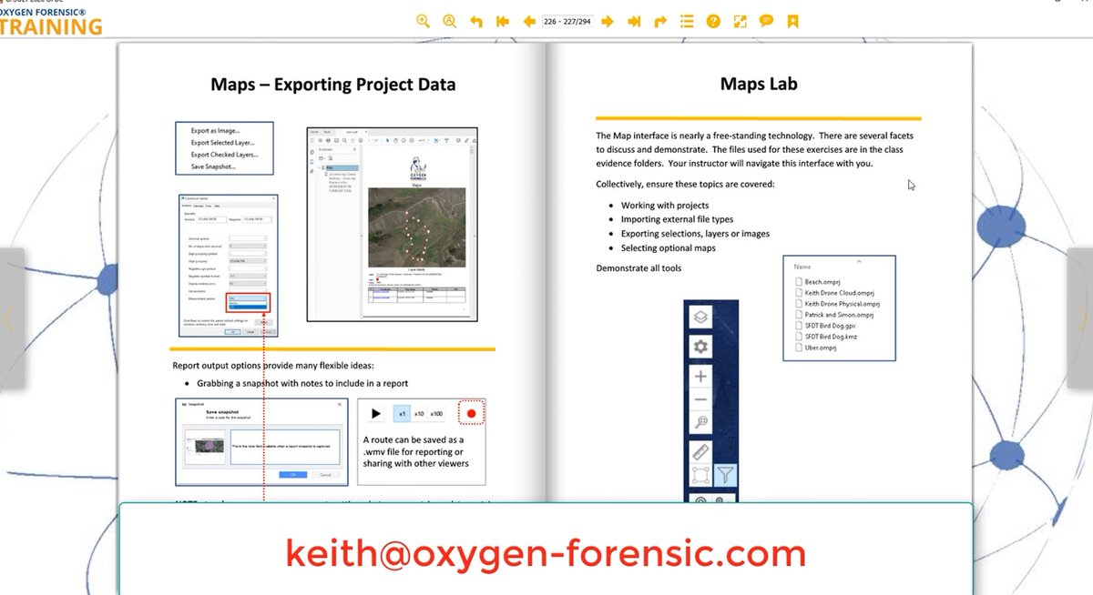
Task: Open the notes speech bubble icon
Action: pos(766,21)
